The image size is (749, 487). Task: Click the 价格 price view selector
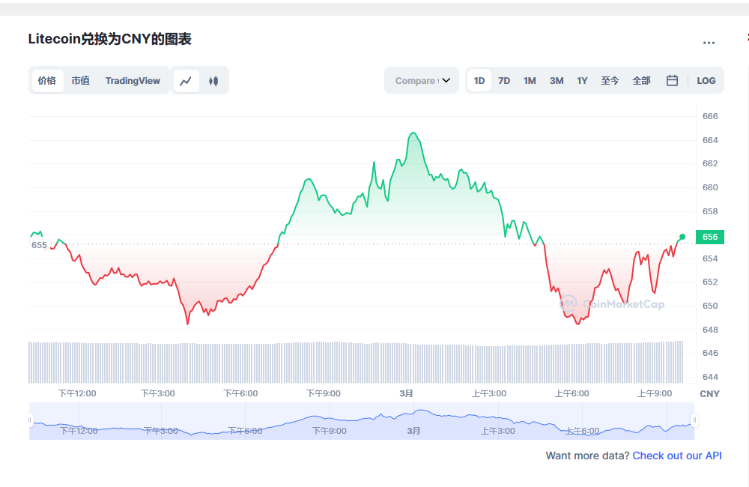click(x=46, y=80)
